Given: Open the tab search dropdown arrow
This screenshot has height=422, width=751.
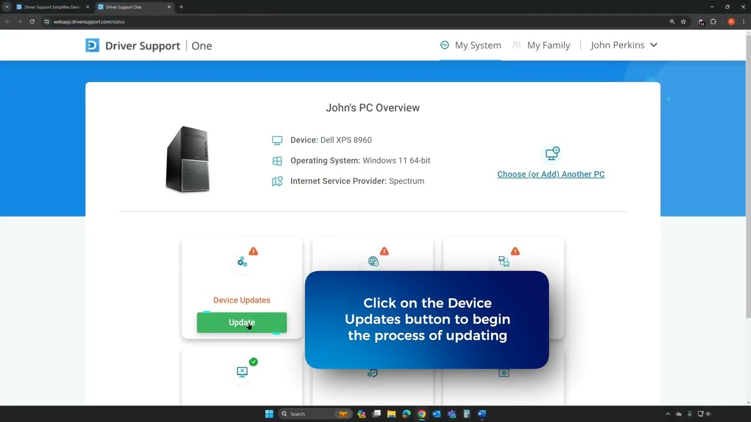Looking at the screenshot, I should coord(6,7).
